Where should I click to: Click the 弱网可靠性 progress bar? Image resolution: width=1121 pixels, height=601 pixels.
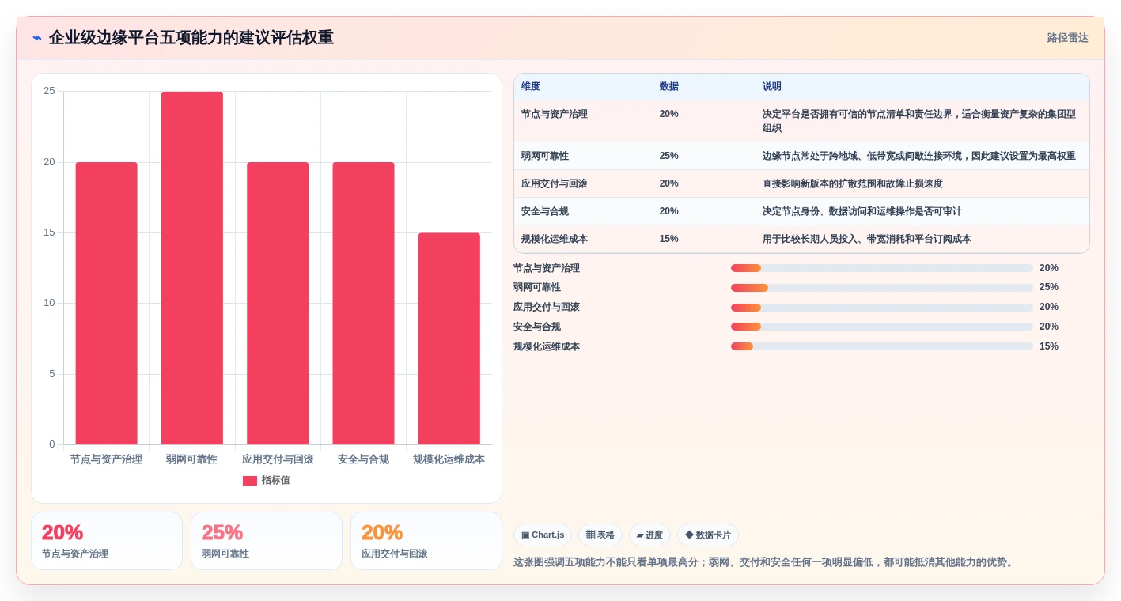[x=882, y=288]
